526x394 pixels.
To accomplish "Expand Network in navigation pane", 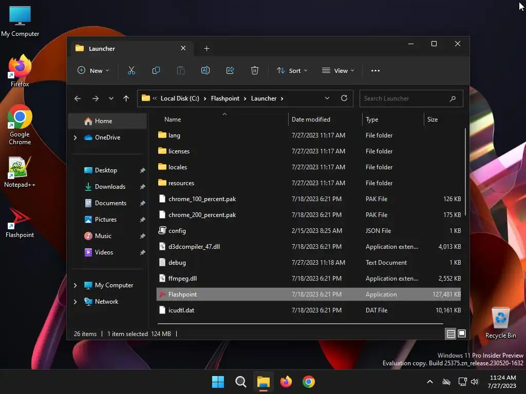I will tap(75, 302).
